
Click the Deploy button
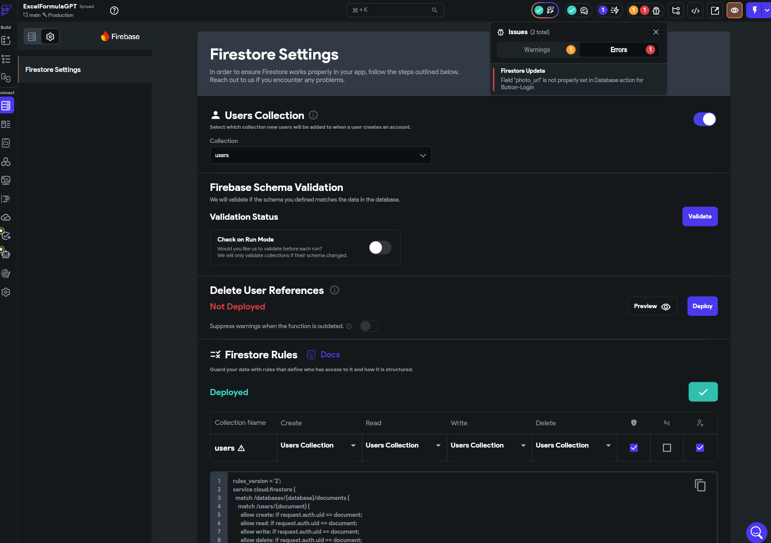point(702,306)
